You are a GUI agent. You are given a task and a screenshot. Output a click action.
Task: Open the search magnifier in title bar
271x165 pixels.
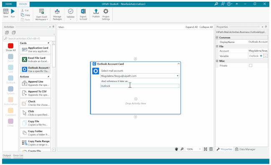tap(216, 4)
